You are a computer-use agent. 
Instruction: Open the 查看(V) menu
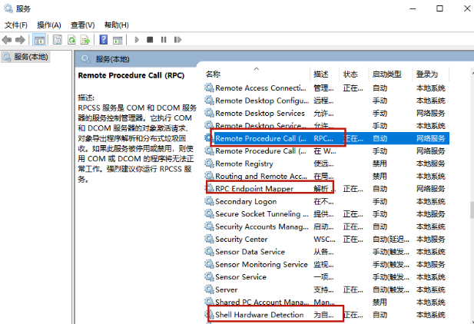coord(82,25)
